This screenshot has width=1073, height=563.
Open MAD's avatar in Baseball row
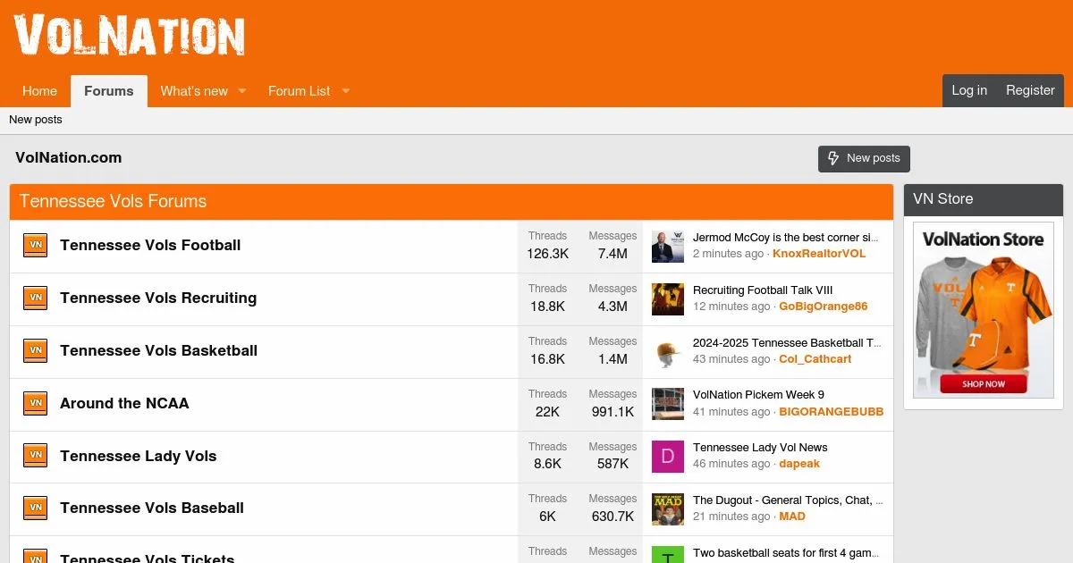(668, 508)
